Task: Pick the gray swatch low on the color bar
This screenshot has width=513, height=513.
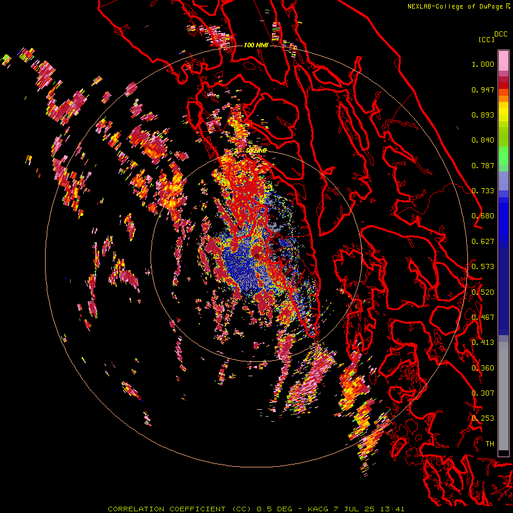Action: 503,396
